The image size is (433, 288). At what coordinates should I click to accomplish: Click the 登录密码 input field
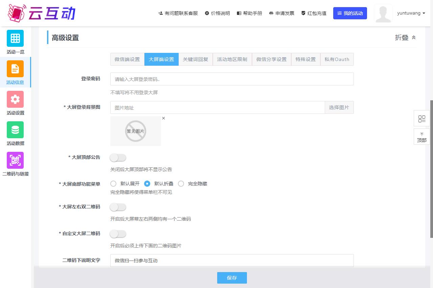click(232, 79)
